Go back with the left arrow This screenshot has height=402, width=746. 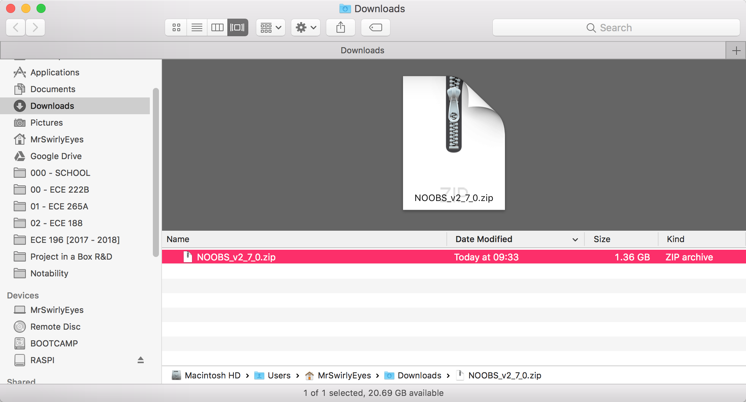tap(16, 27)
